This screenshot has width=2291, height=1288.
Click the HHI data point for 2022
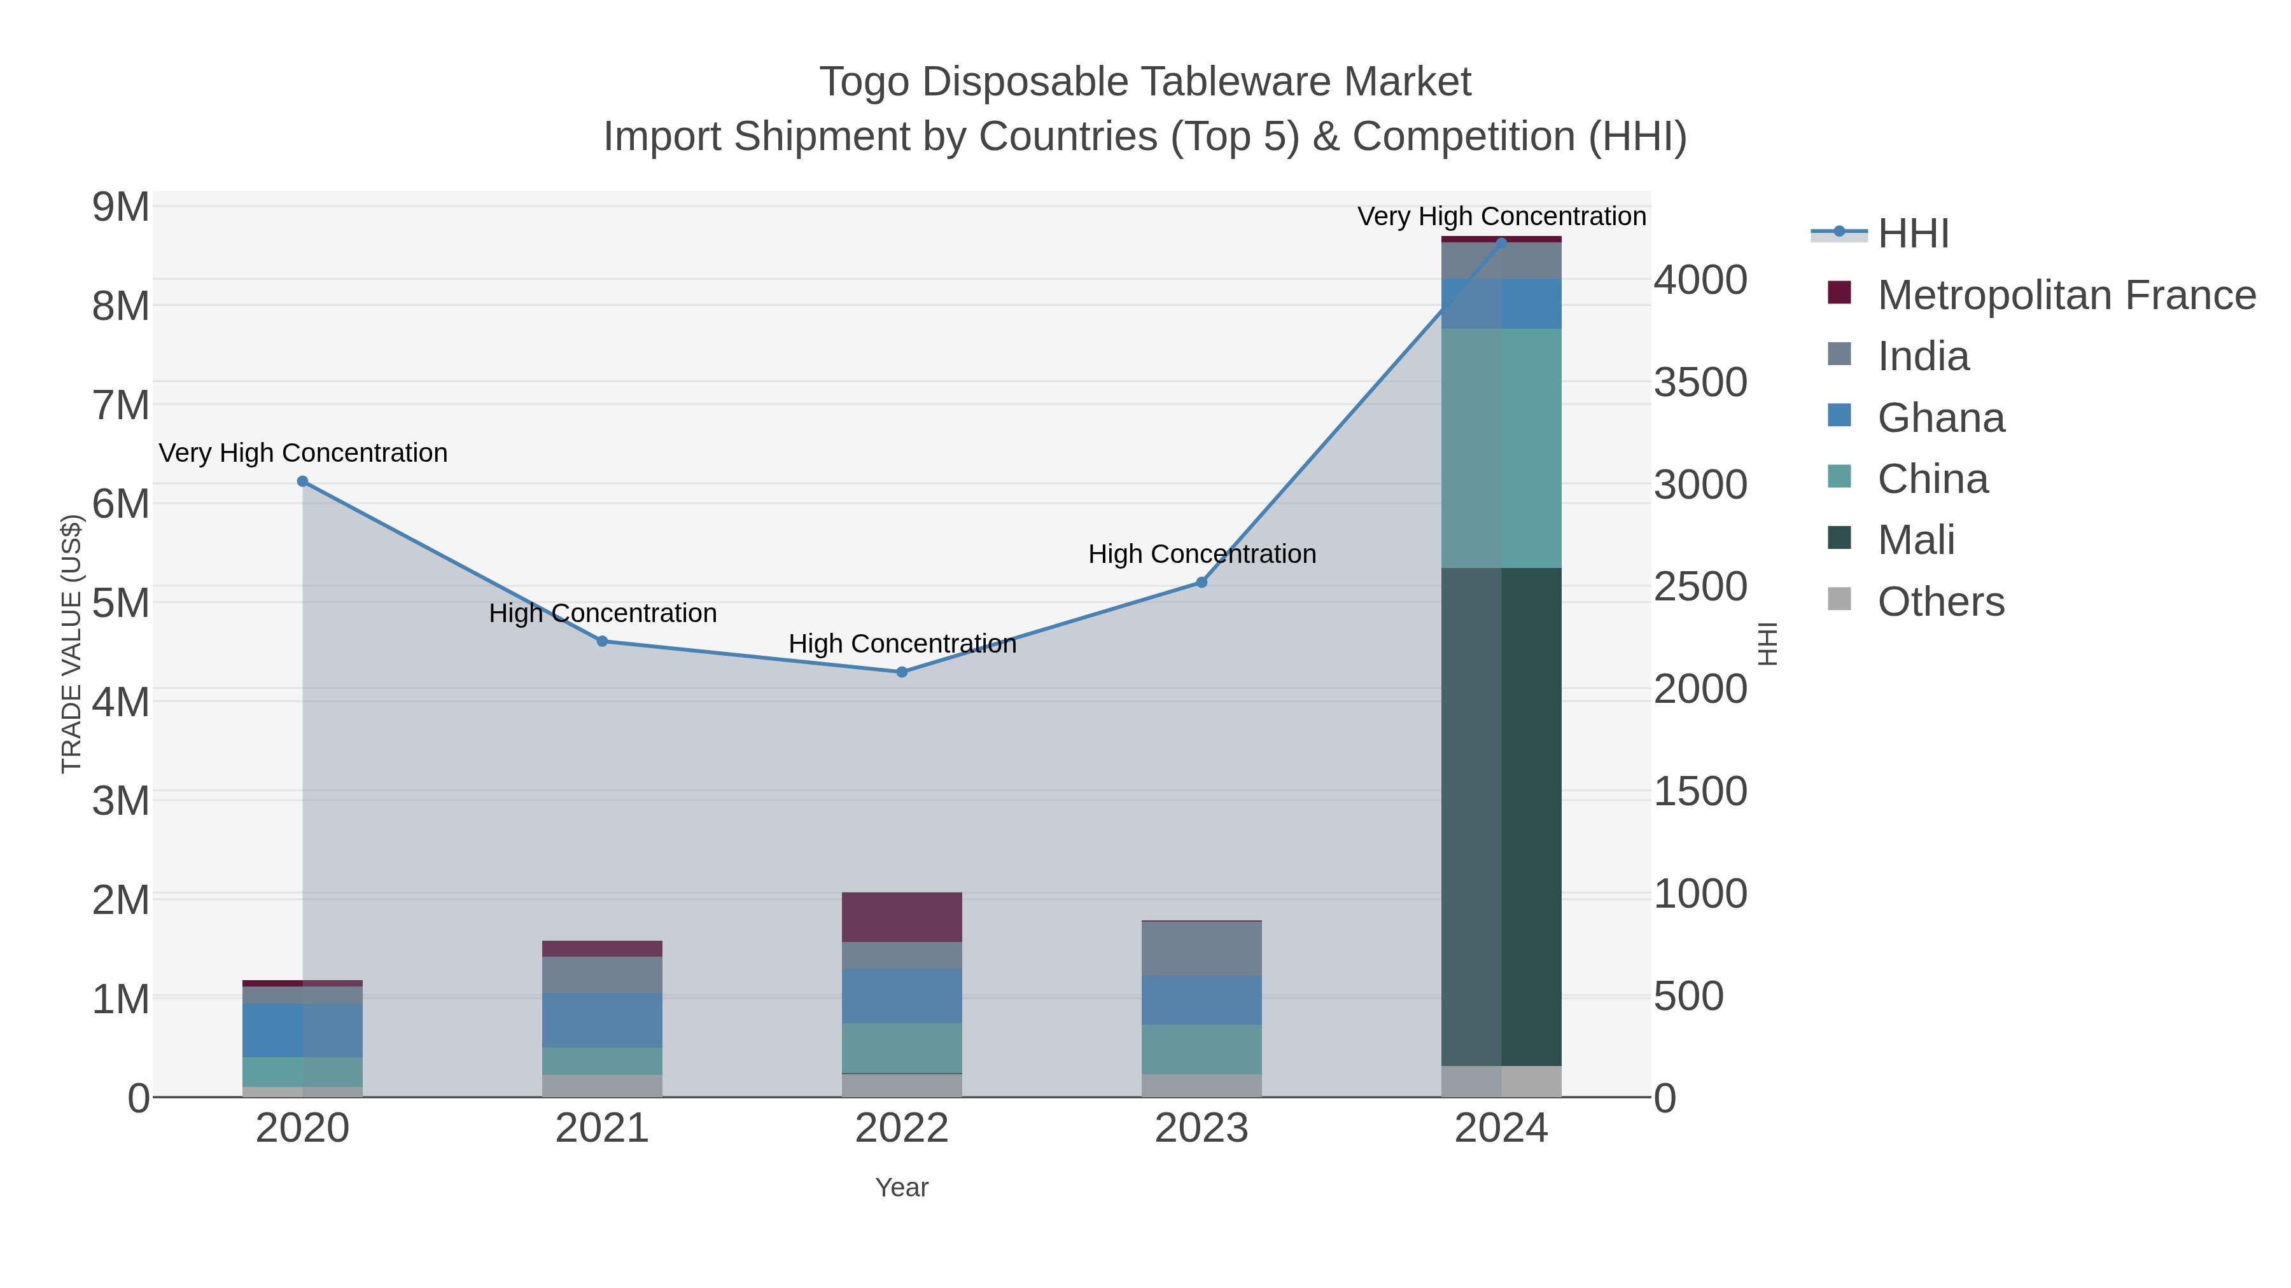click(x=902, y=673)
